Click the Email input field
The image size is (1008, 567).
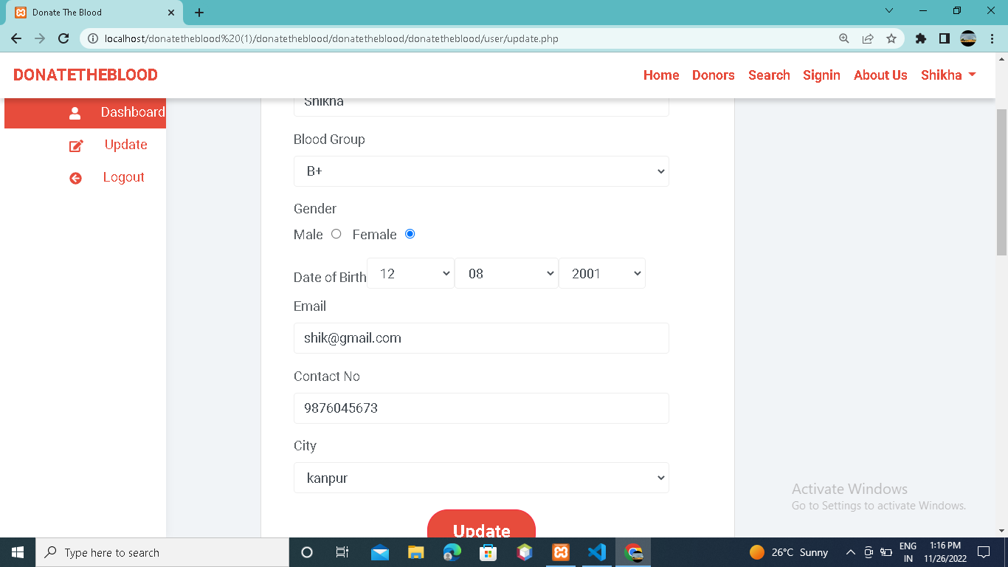click(481, 338)
